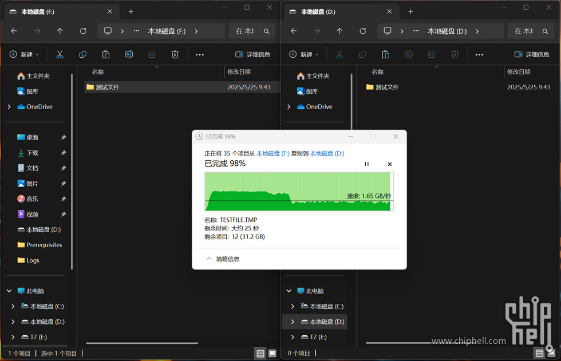Open 主文件夹 in F: window sidebar
This screenshot has width=561, height=361.
click(33, 76)
